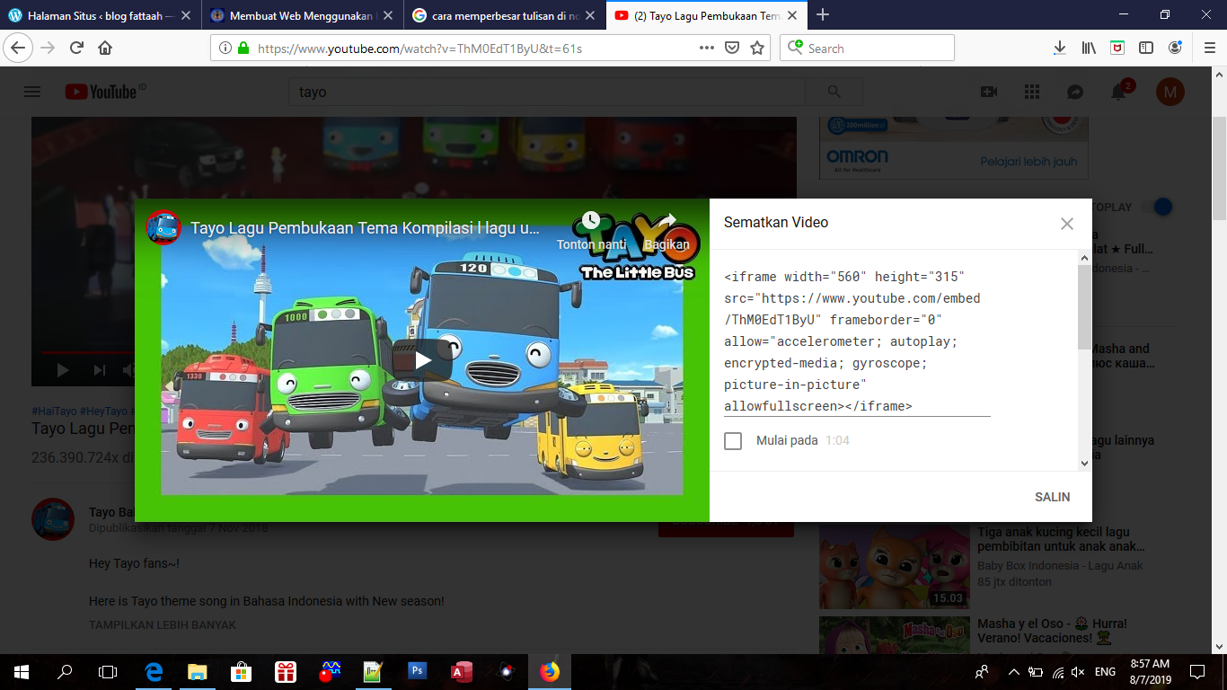Click the SALIN button to copy embed code
This screenshot has height=690, width=1227.
coord(1052,497)
